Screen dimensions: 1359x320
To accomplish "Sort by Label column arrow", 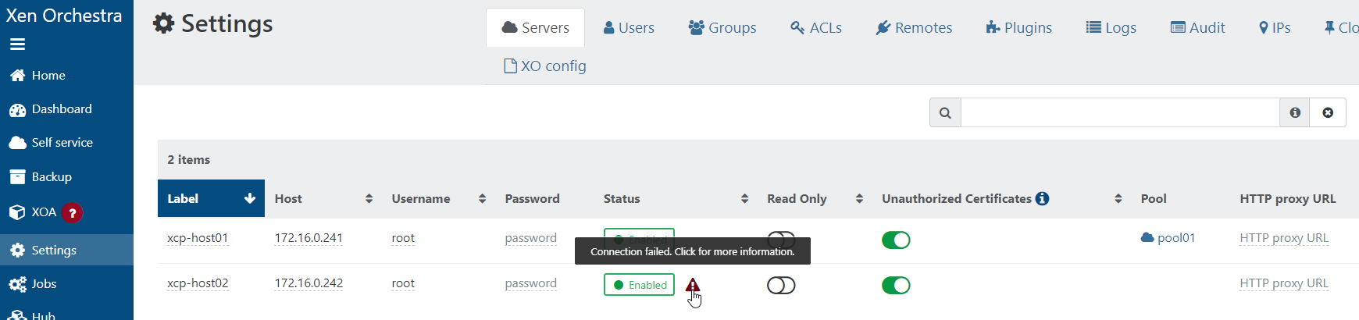I will [x=250, y=199].
